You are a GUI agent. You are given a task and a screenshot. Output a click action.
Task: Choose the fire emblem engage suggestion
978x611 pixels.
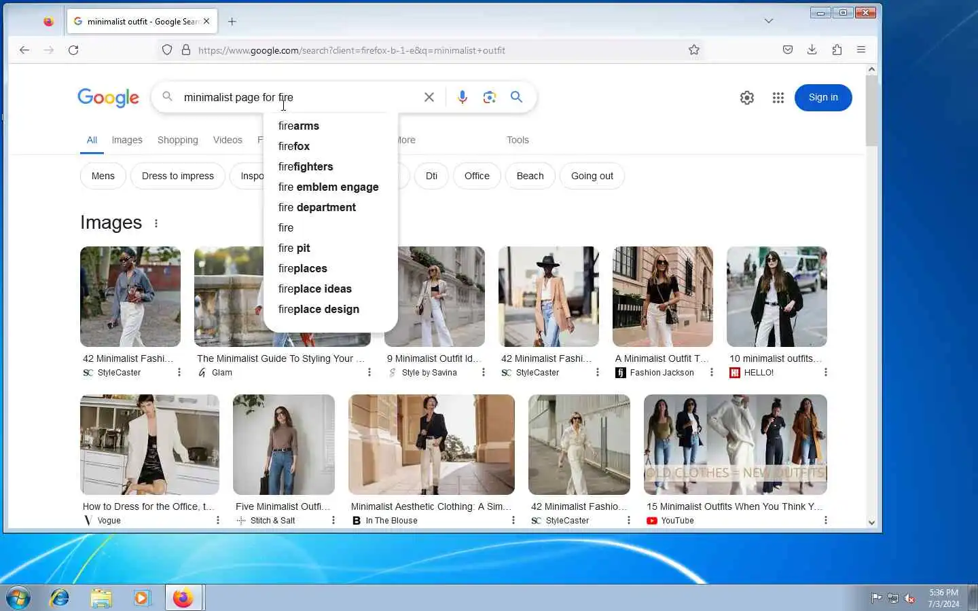[x=330, y=187]
